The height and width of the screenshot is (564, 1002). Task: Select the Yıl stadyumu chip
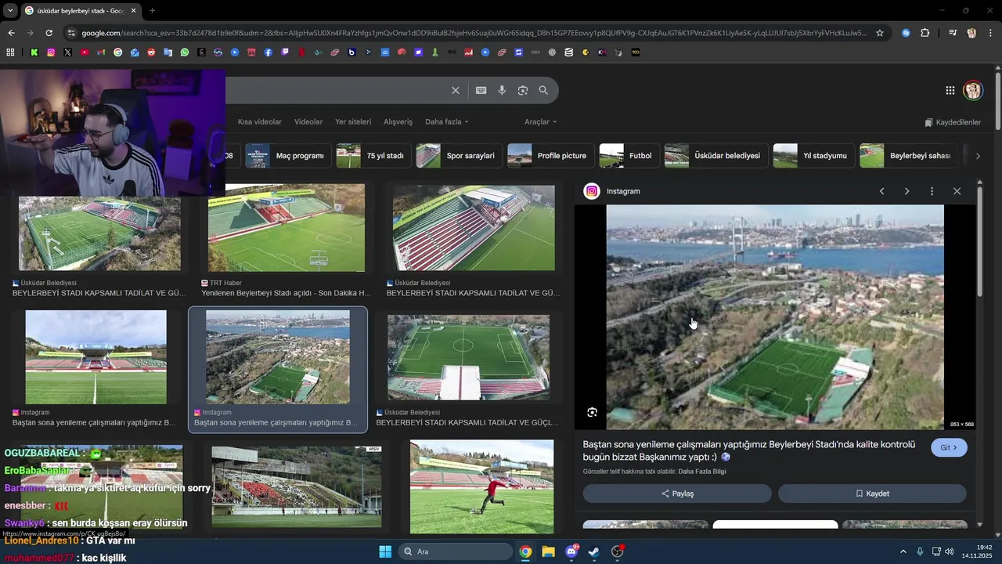tap(813, 156)
